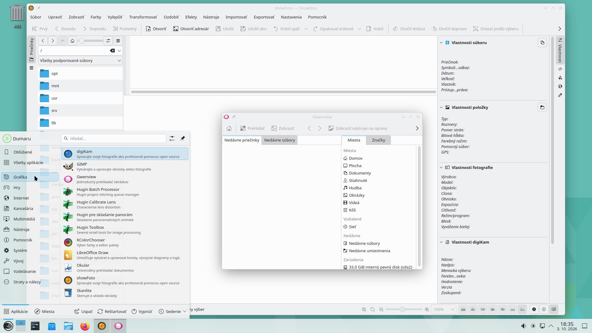Go up one folder level in showFoto
Viewport: 592px width, 333px height.
[63, 41]
